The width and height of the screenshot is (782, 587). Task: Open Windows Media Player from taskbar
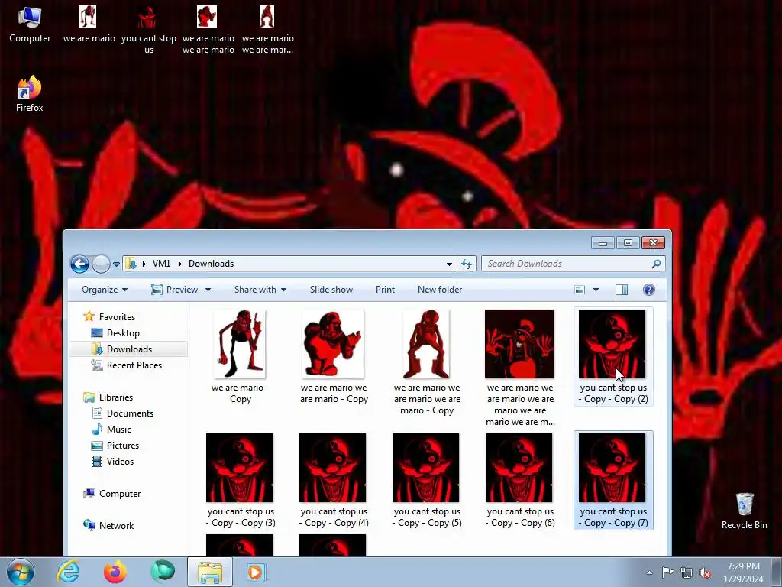[257, 572]
